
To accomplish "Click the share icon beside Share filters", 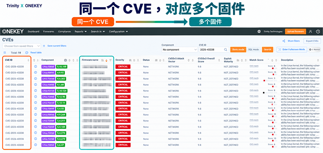I will point(284,41).
